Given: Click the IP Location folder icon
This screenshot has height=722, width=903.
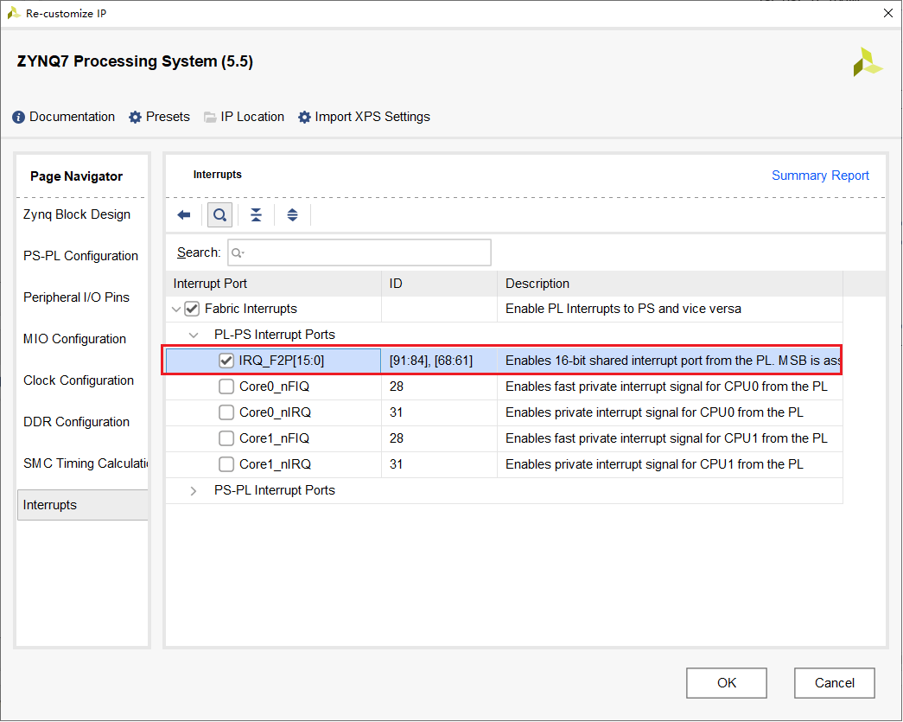Looking at the screenshot, I should tap(210, 117).
